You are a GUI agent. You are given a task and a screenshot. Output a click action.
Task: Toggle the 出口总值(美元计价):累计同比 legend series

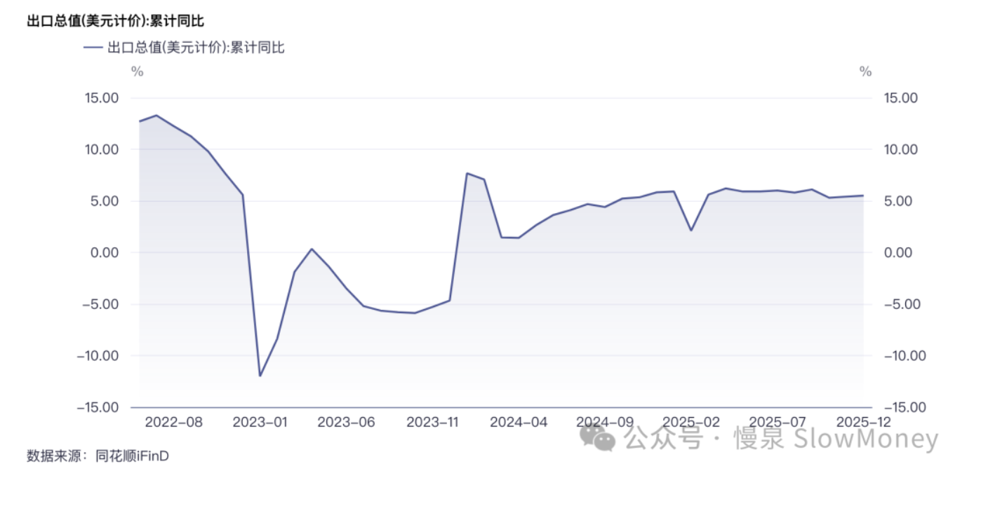tap(184, 48)
